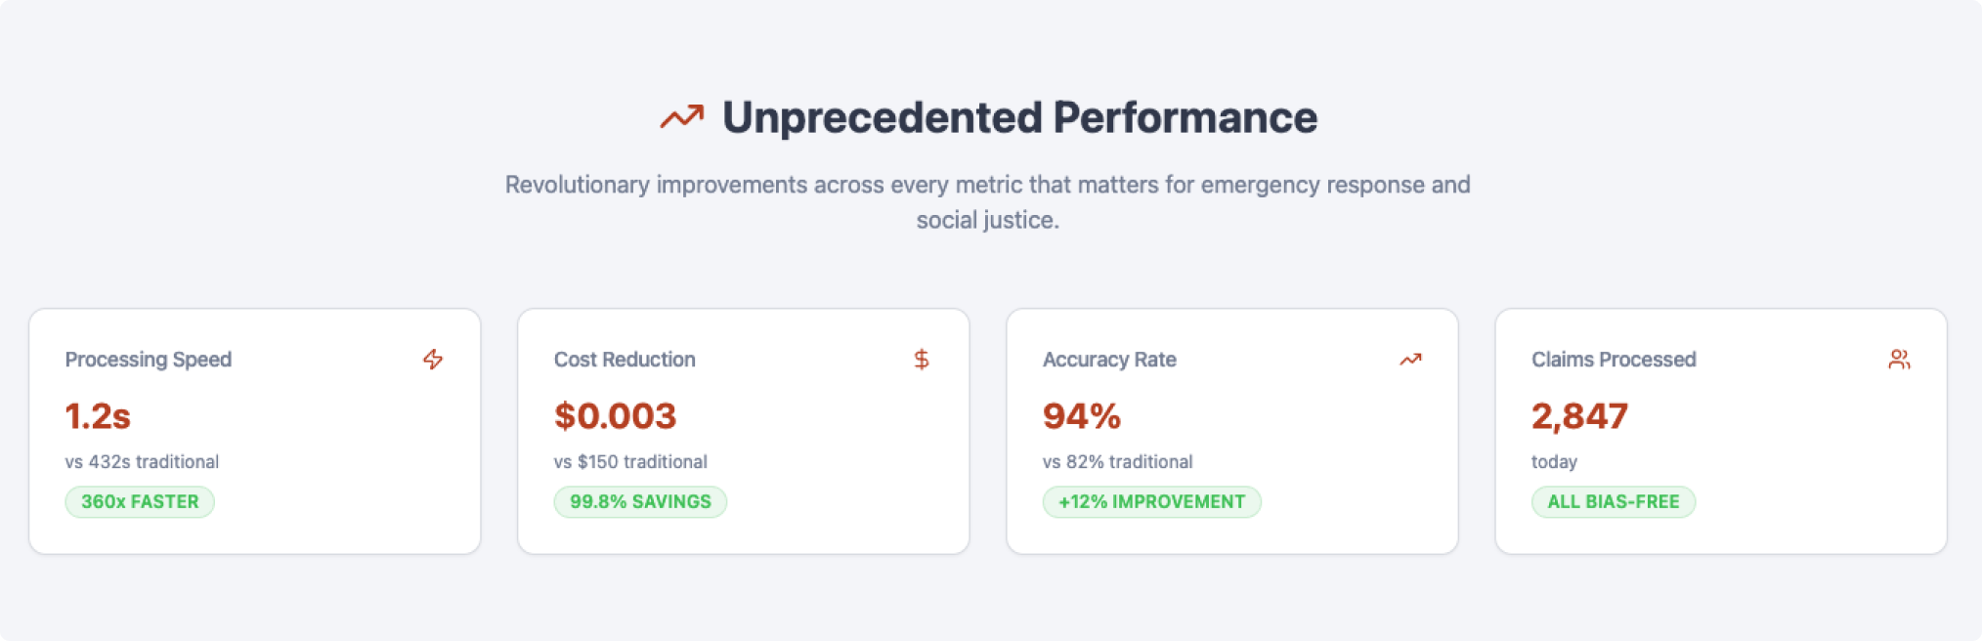Screen dimensions: 1982x641
Task: Click the lightning bolt icon in Processing Speed
Action: (x=433, y=360)
